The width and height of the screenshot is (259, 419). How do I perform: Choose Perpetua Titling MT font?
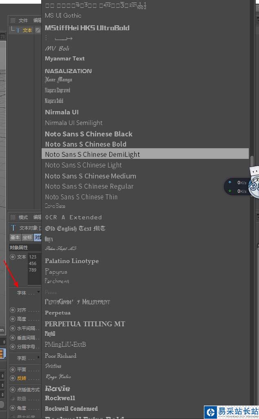click(85, 324)
